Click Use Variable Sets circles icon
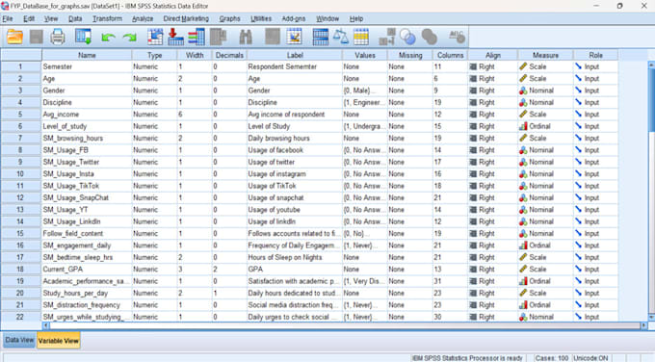The image size is (655, 362). [407, 38]
